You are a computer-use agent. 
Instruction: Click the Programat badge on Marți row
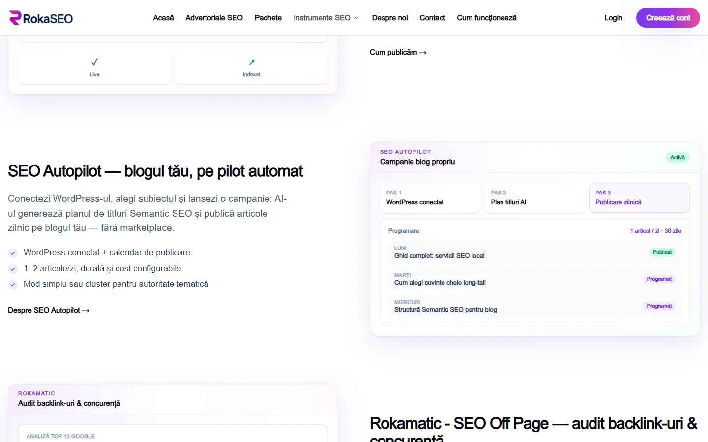[659, 279]
